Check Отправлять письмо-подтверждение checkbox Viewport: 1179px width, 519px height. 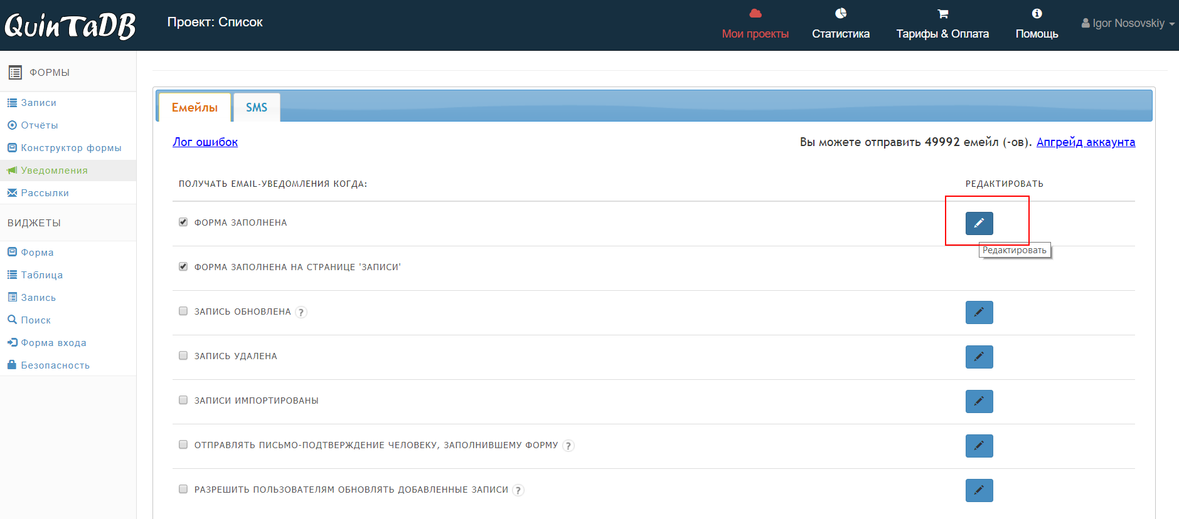[x=183, y=444]
